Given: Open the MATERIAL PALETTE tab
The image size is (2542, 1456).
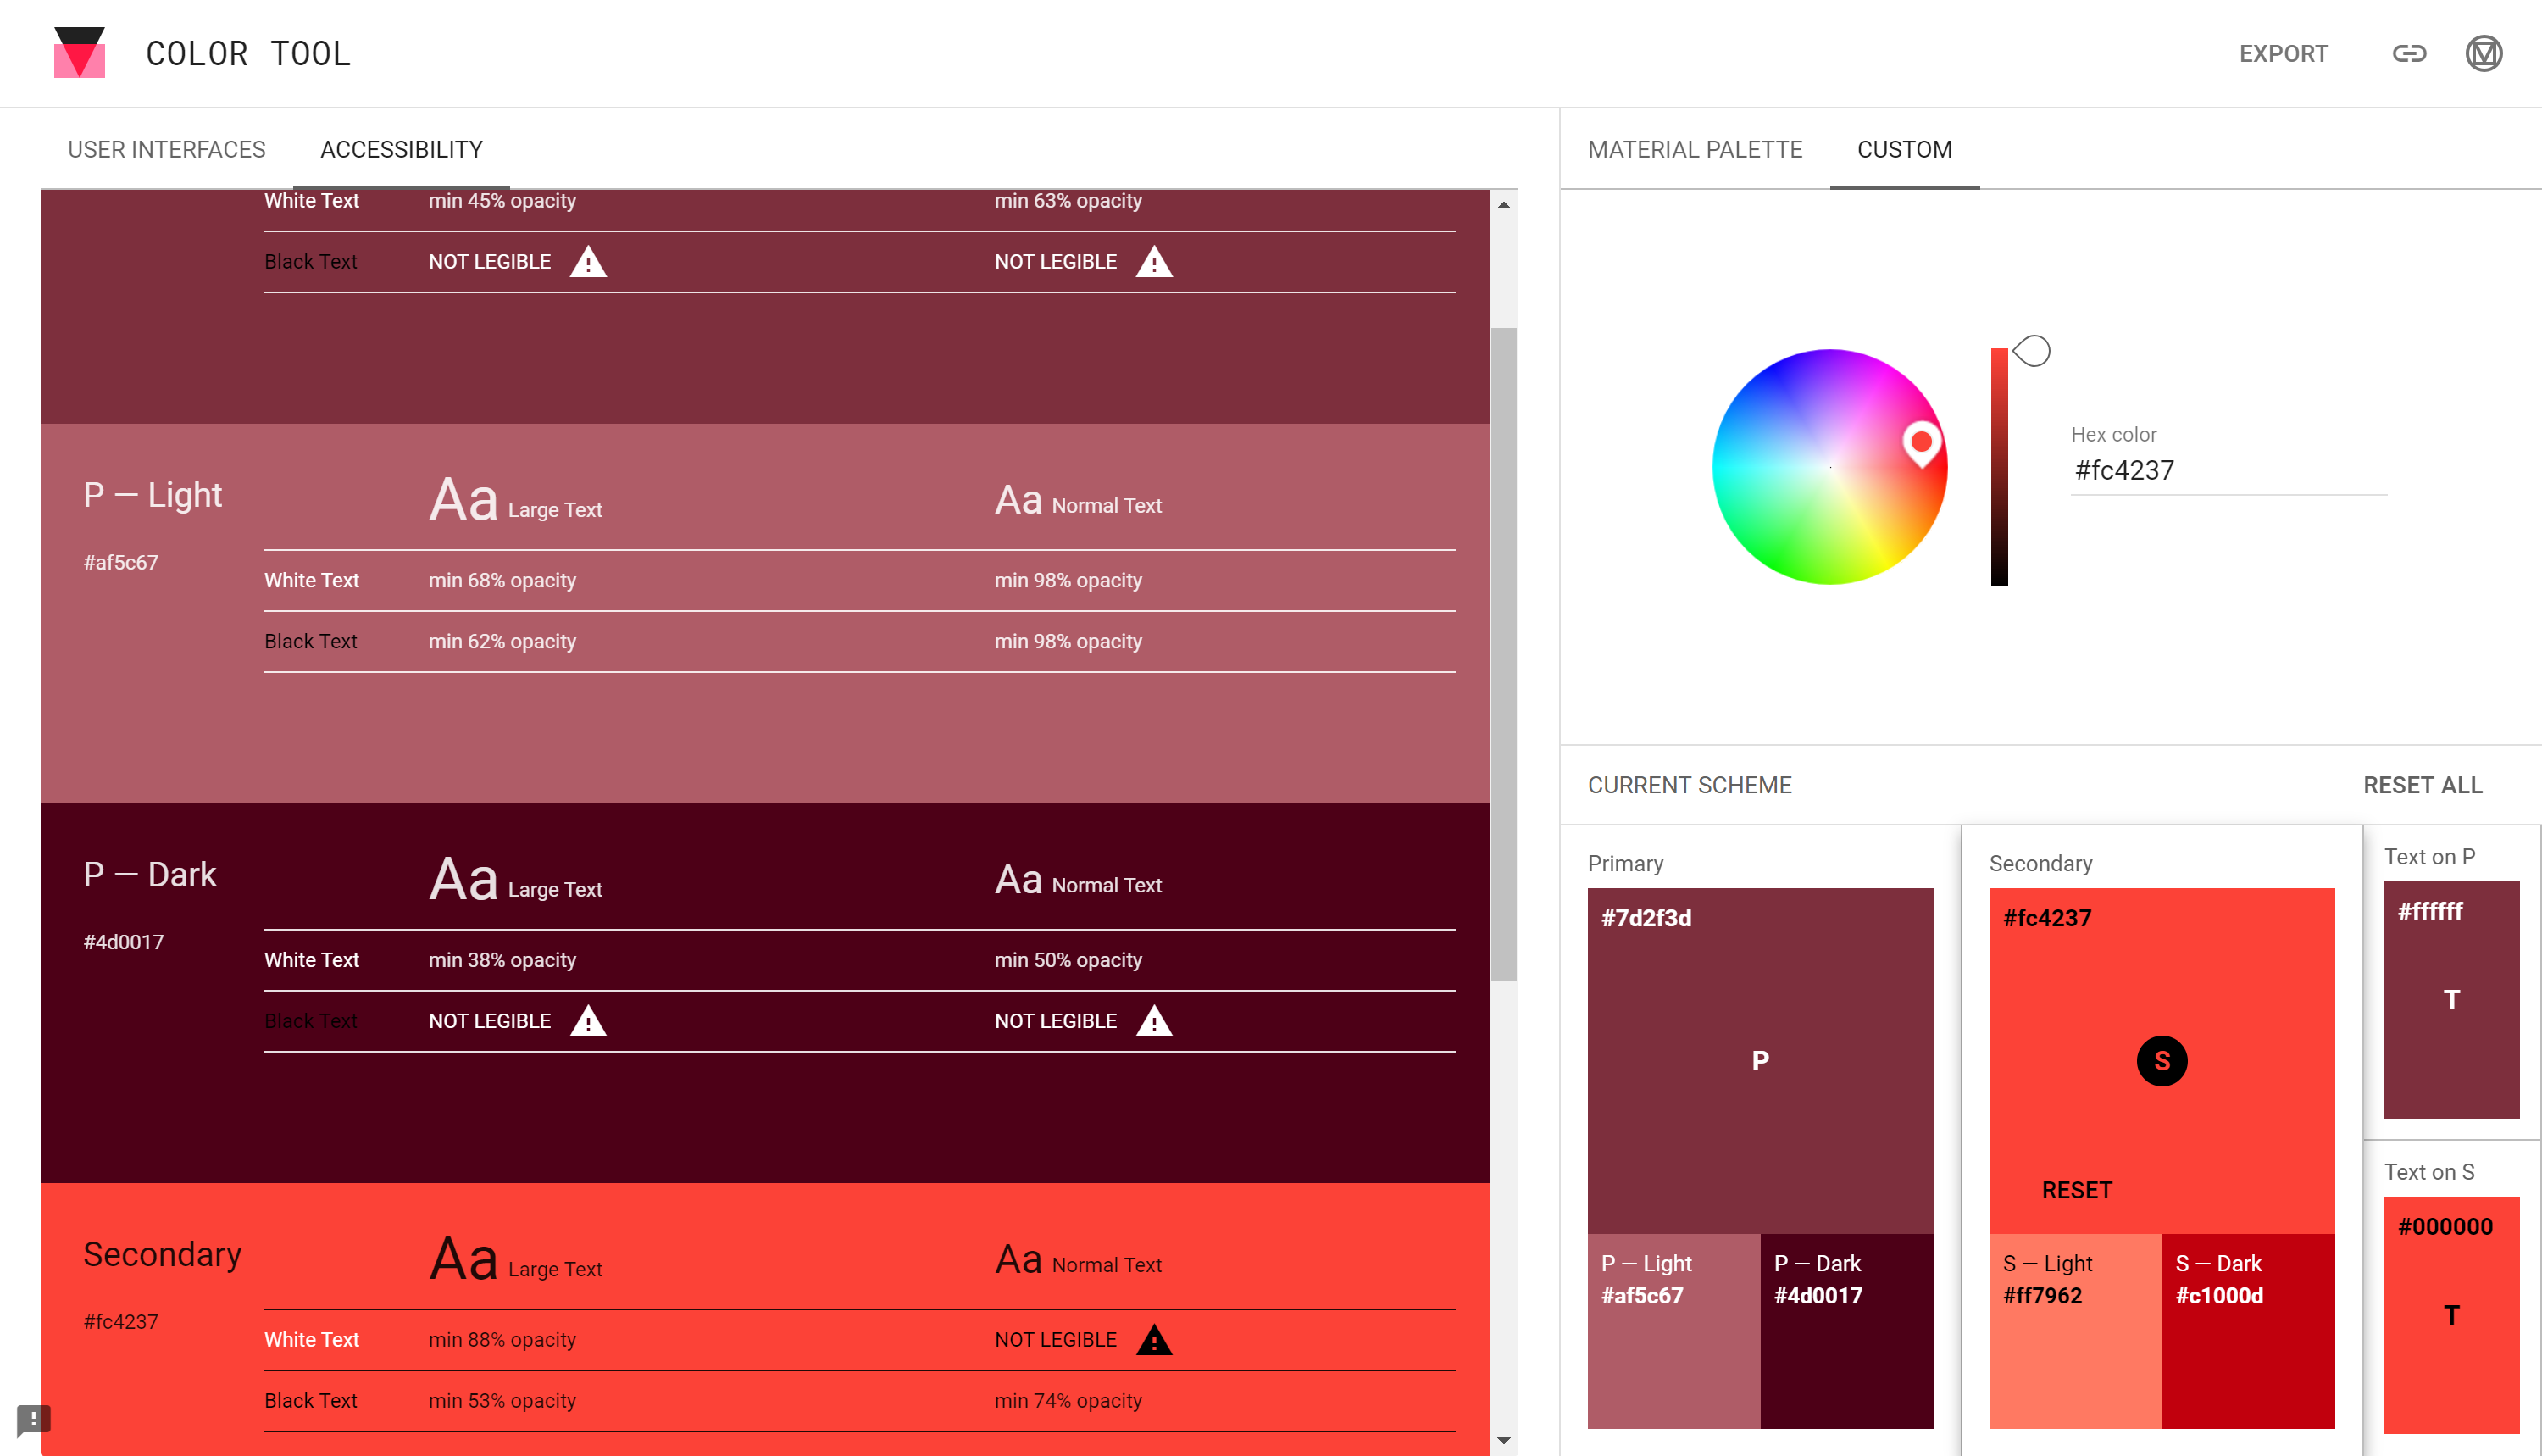Looking at the screenshot, I should [x=1695, y=149].
